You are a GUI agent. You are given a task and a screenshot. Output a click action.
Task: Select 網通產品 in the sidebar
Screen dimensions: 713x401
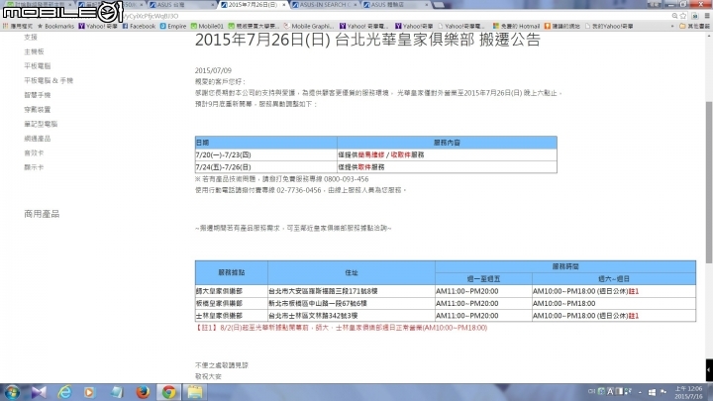[38, 139]
